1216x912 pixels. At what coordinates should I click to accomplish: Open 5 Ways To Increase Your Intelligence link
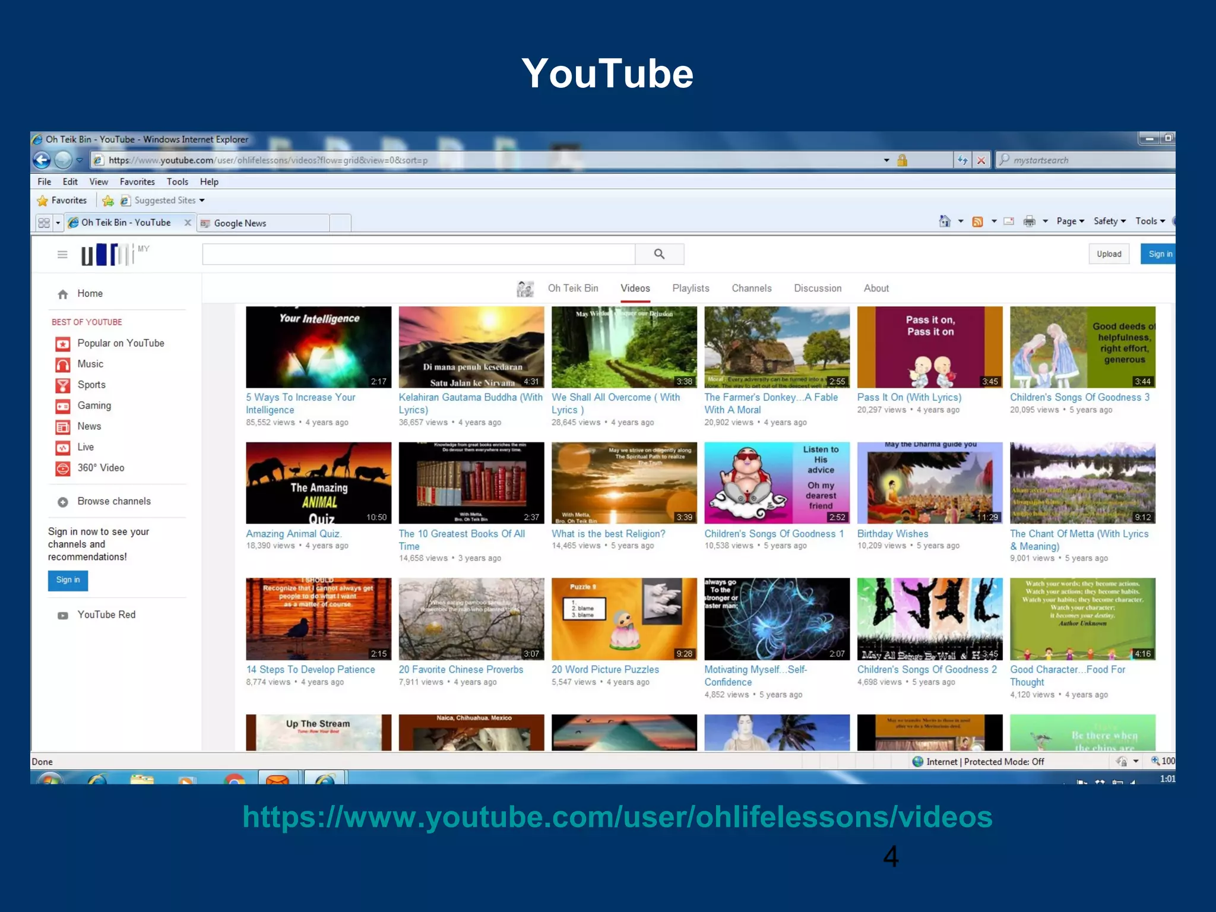click(x=300, y=404)
